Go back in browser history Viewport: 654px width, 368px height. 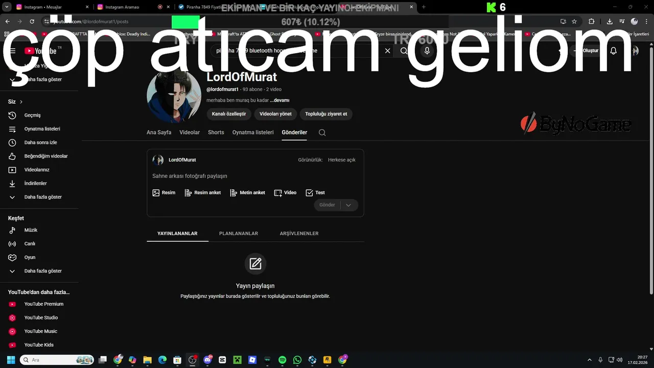(x=7, y=21)
